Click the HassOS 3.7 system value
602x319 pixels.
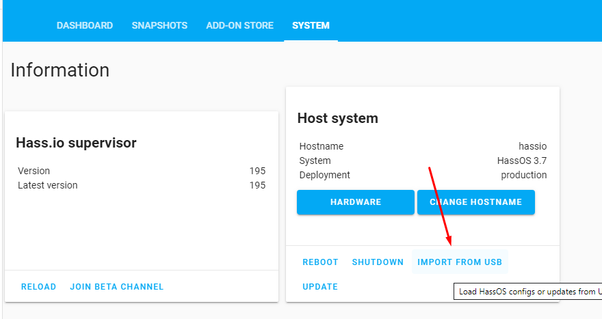(522, 161)
